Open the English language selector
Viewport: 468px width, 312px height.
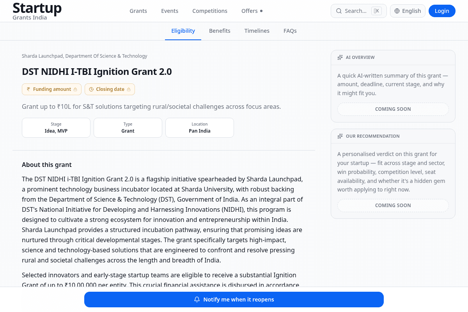point(408,11)
